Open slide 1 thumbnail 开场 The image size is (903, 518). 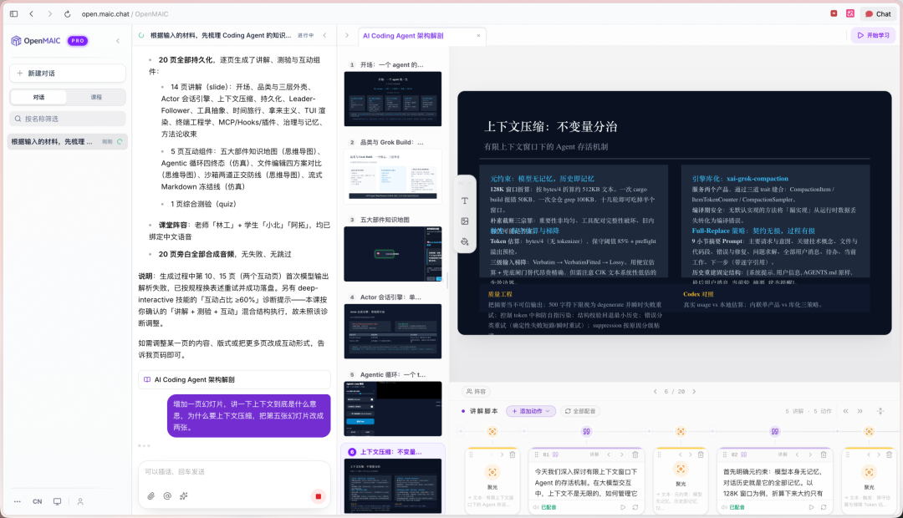pyautogui.click(x=393, y=99)
